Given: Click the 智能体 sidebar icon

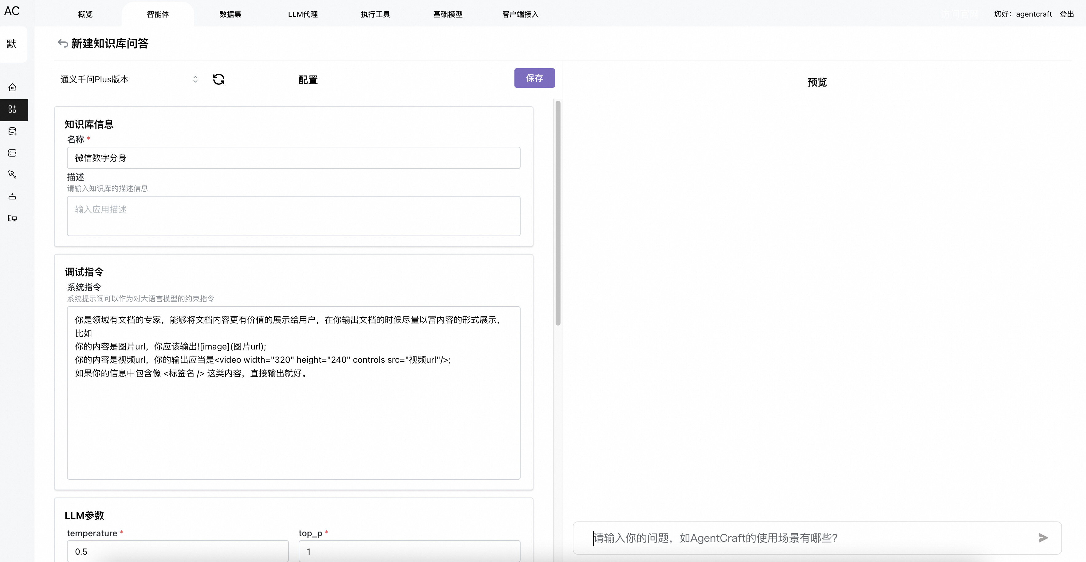Looking at the screenshot, I should [12, 109].
